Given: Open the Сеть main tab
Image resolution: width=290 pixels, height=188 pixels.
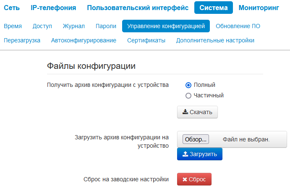Looking at the screenshot, I should pyautogui.click(x=12, y=8).
